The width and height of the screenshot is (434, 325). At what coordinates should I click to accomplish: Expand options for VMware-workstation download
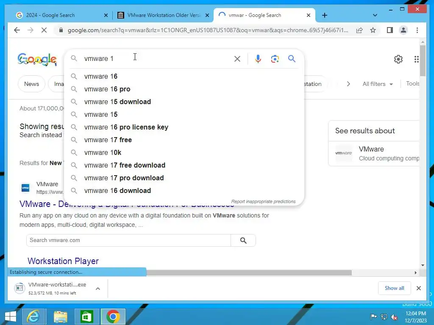point(98,289)
